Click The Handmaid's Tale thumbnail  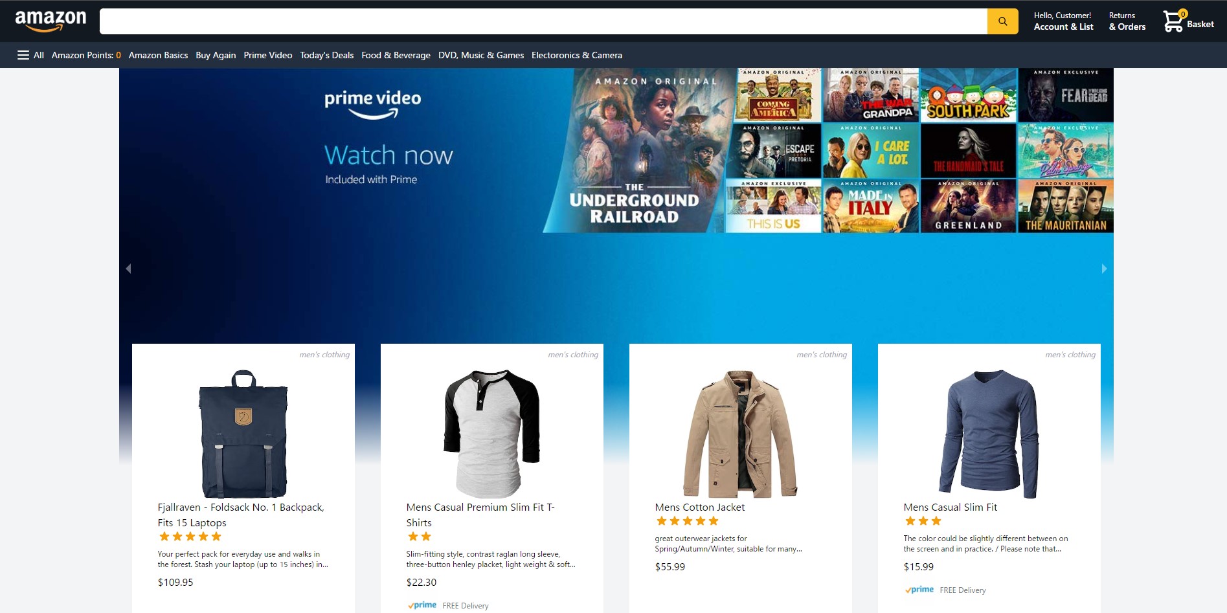(969, 151)
